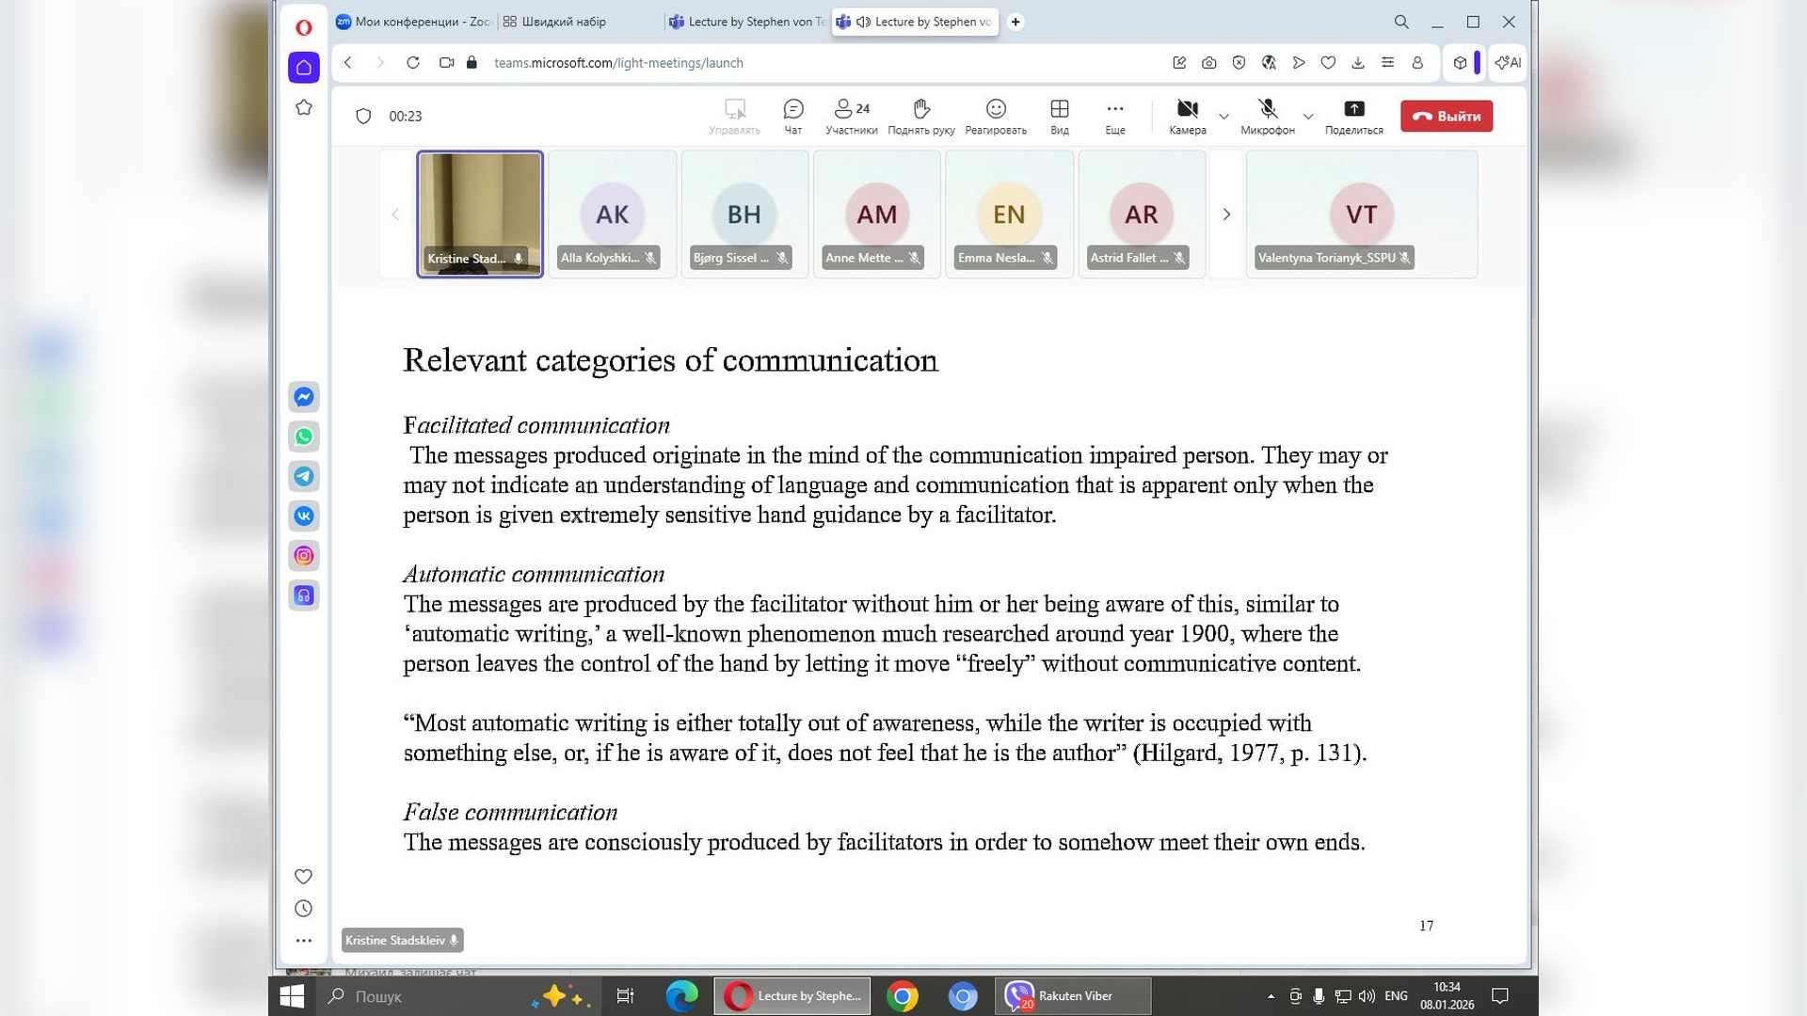Open the Чат chat panel
The height and width of the screenshot is (1016, 1807).
click(792, 116)
